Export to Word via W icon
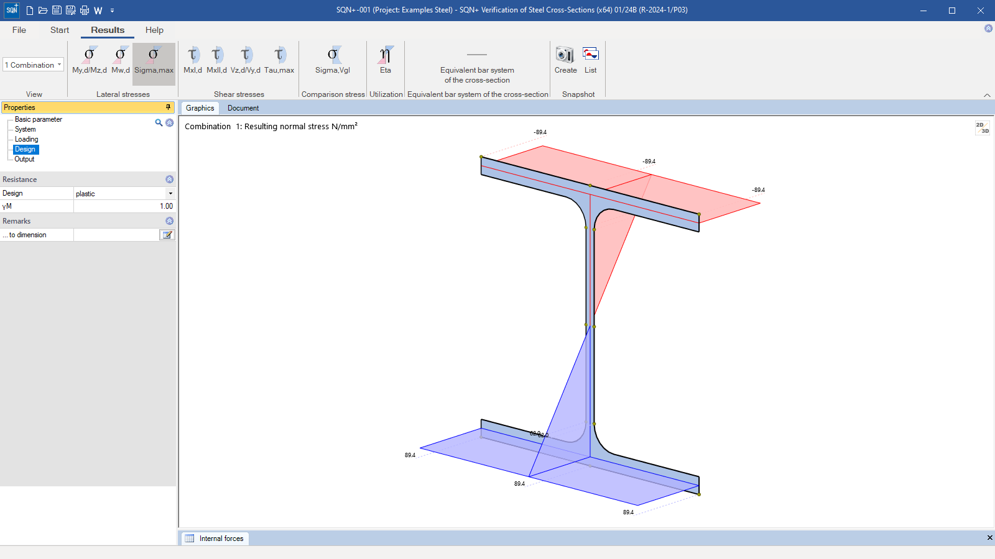This screenshot has height=559, width=995. (x=98, y=11)
